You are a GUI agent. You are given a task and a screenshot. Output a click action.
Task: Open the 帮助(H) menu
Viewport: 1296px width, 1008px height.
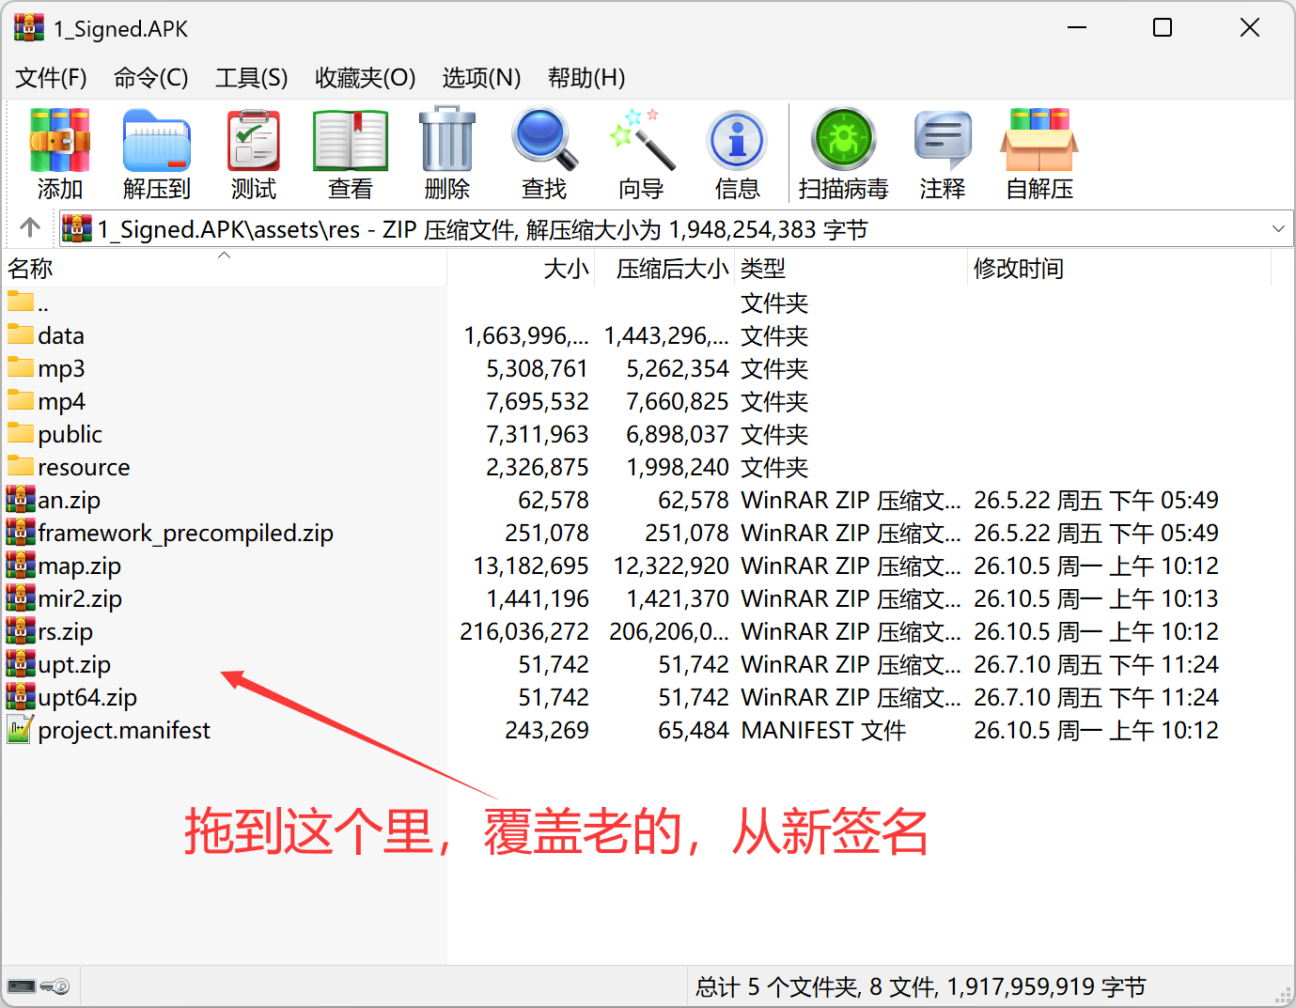(587, 77)
